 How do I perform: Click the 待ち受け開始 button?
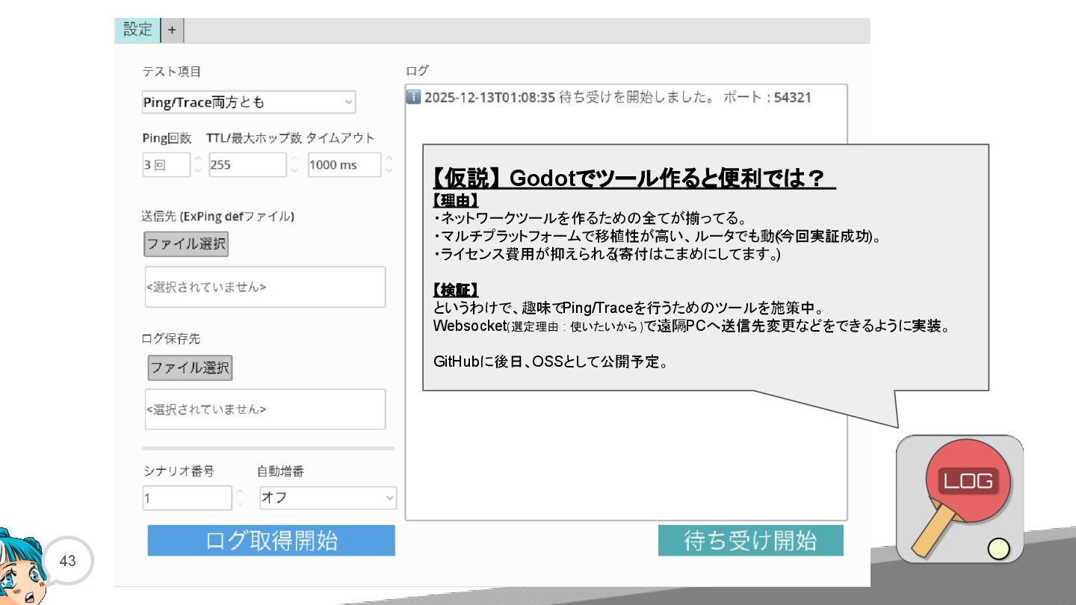tap(751, 541)
